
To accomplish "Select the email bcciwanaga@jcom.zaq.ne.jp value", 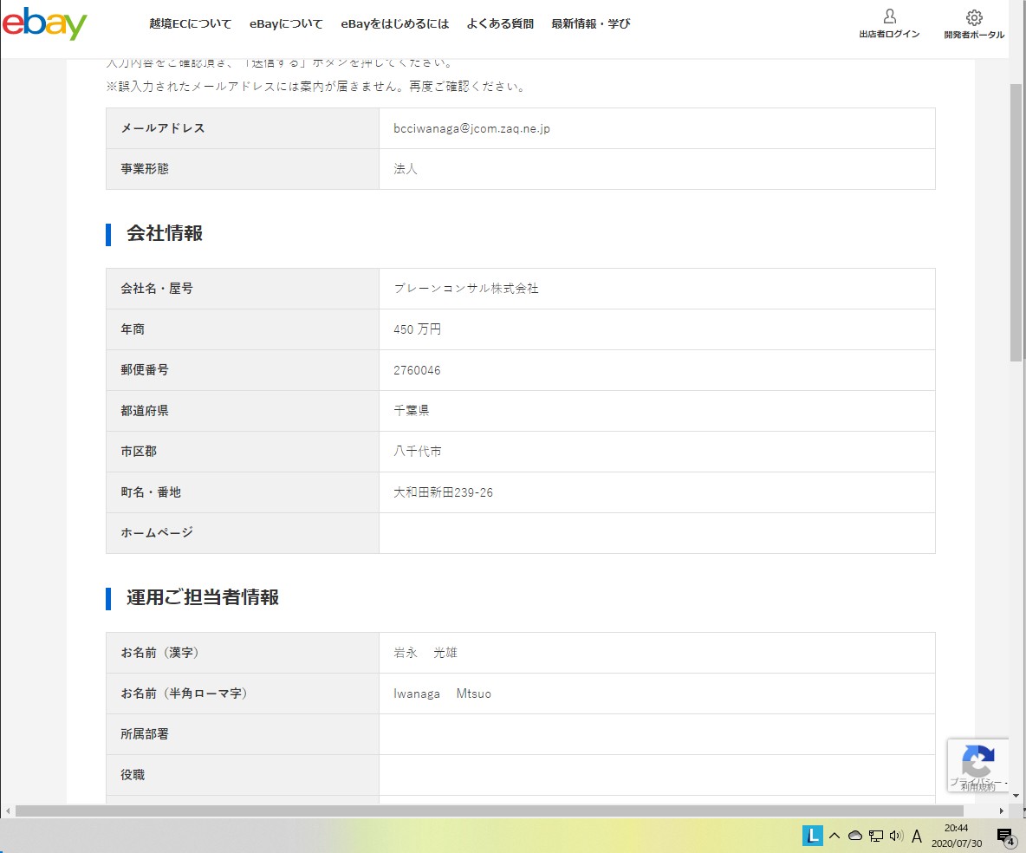I will (x=471, y=128).
